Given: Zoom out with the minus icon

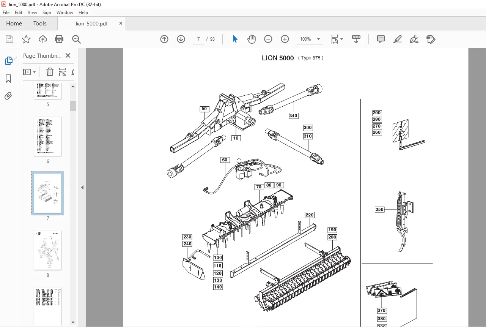Looking at the screenshot, I should pyautogui.click(x=268, y=39).
